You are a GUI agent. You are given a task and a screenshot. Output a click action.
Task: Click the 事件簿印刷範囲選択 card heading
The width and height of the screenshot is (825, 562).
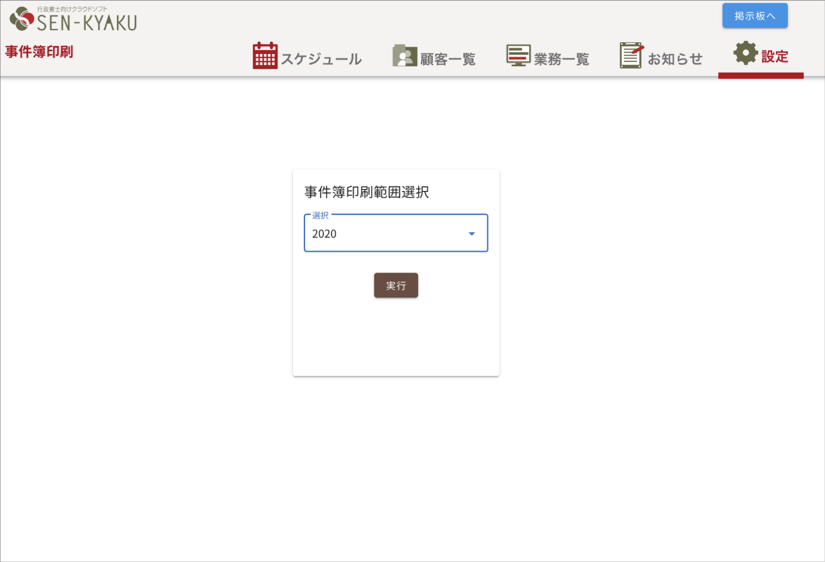tap(367, 193)
